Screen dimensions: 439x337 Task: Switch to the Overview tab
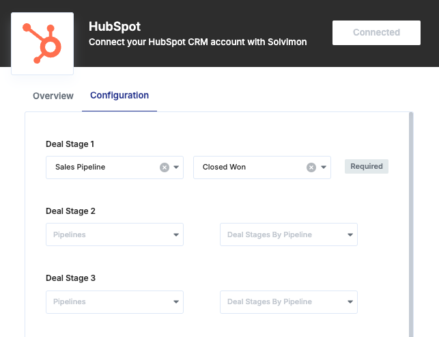[x=53, y=96]
